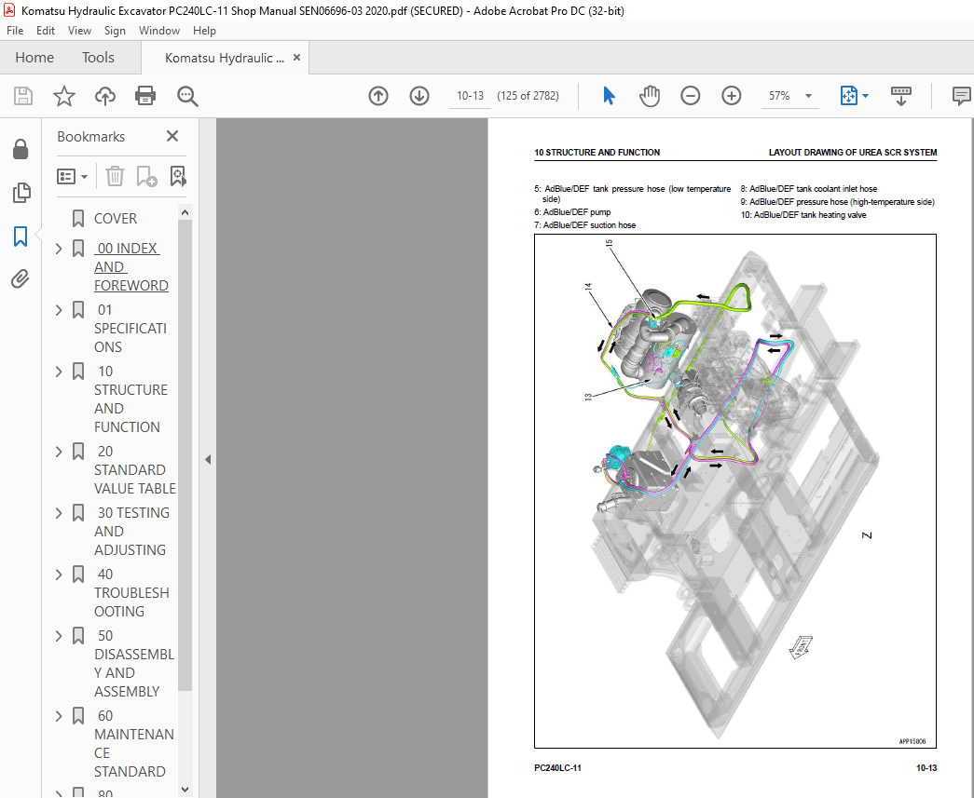Select 50 DISASSEMBLY AND ASSEMBLY bookmark
The image size is (974, 798).
(x=134, y=663)
